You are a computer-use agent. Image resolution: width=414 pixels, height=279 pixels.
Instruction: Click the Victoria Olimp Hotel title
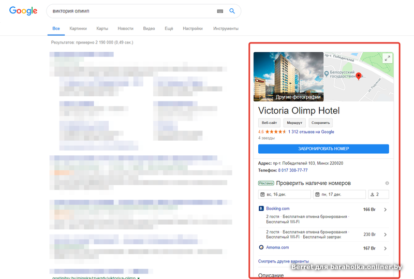(299, 110)
